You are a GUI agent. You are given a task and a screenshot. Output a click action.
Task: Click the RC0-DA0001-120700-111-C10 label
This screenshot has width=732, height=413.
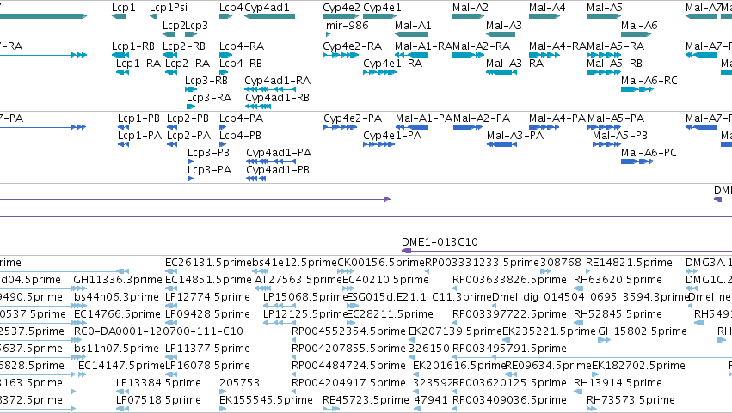coord(159,331)
